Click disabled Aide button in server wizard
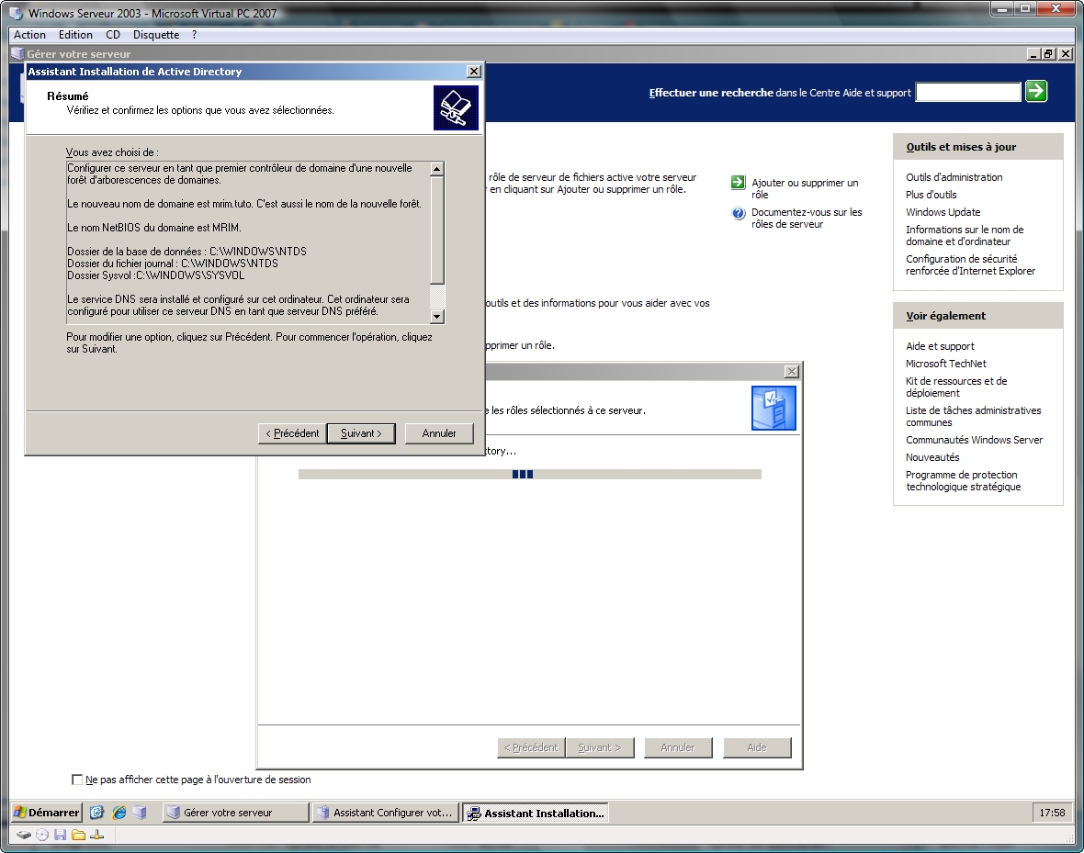The image size is (1084, 853). 757,748
